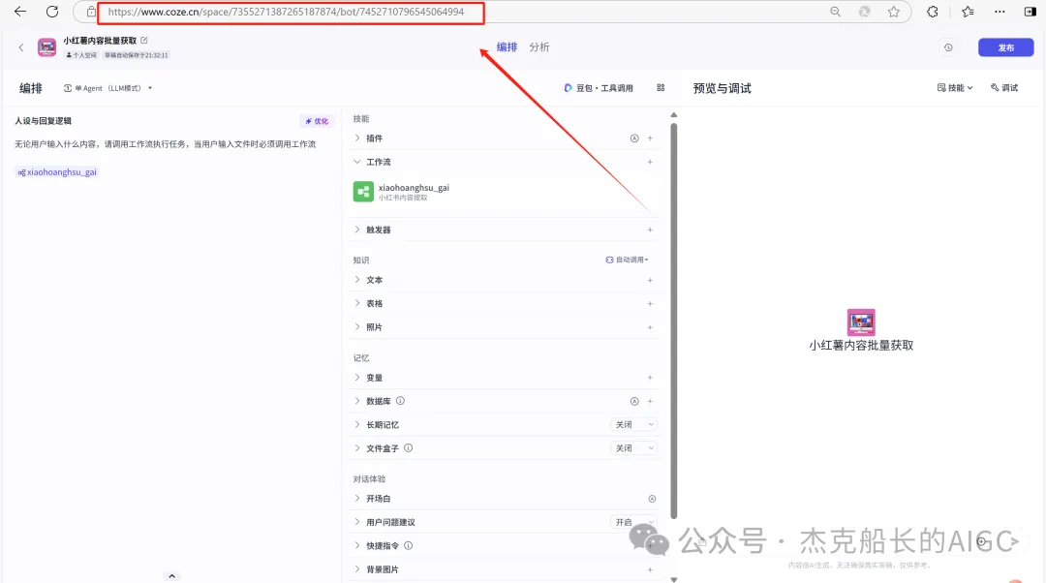Open the browser zoom magnifier icon
This screenshot has width=1046, height=583.
[835, 12]
